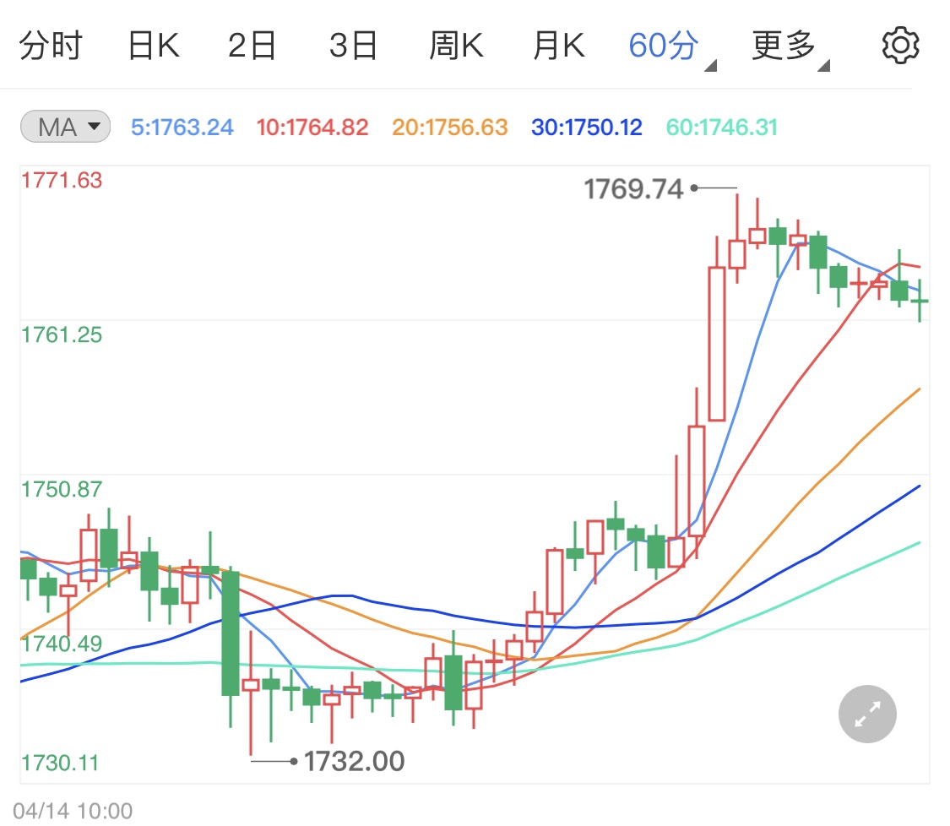The width and height of the screenshot is (950, 826).
Task: Click the MA 60:1746.31 value
Action: pyautogui.click(x=722, y=128)
